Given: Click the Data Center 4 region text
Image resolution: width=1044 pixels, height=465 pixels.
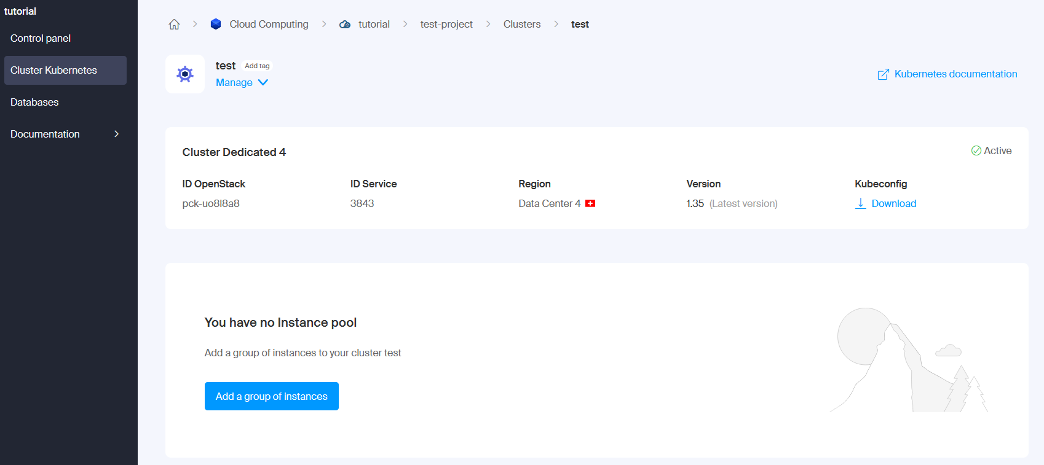Looking at the screenshot, I should pos(550,203).
